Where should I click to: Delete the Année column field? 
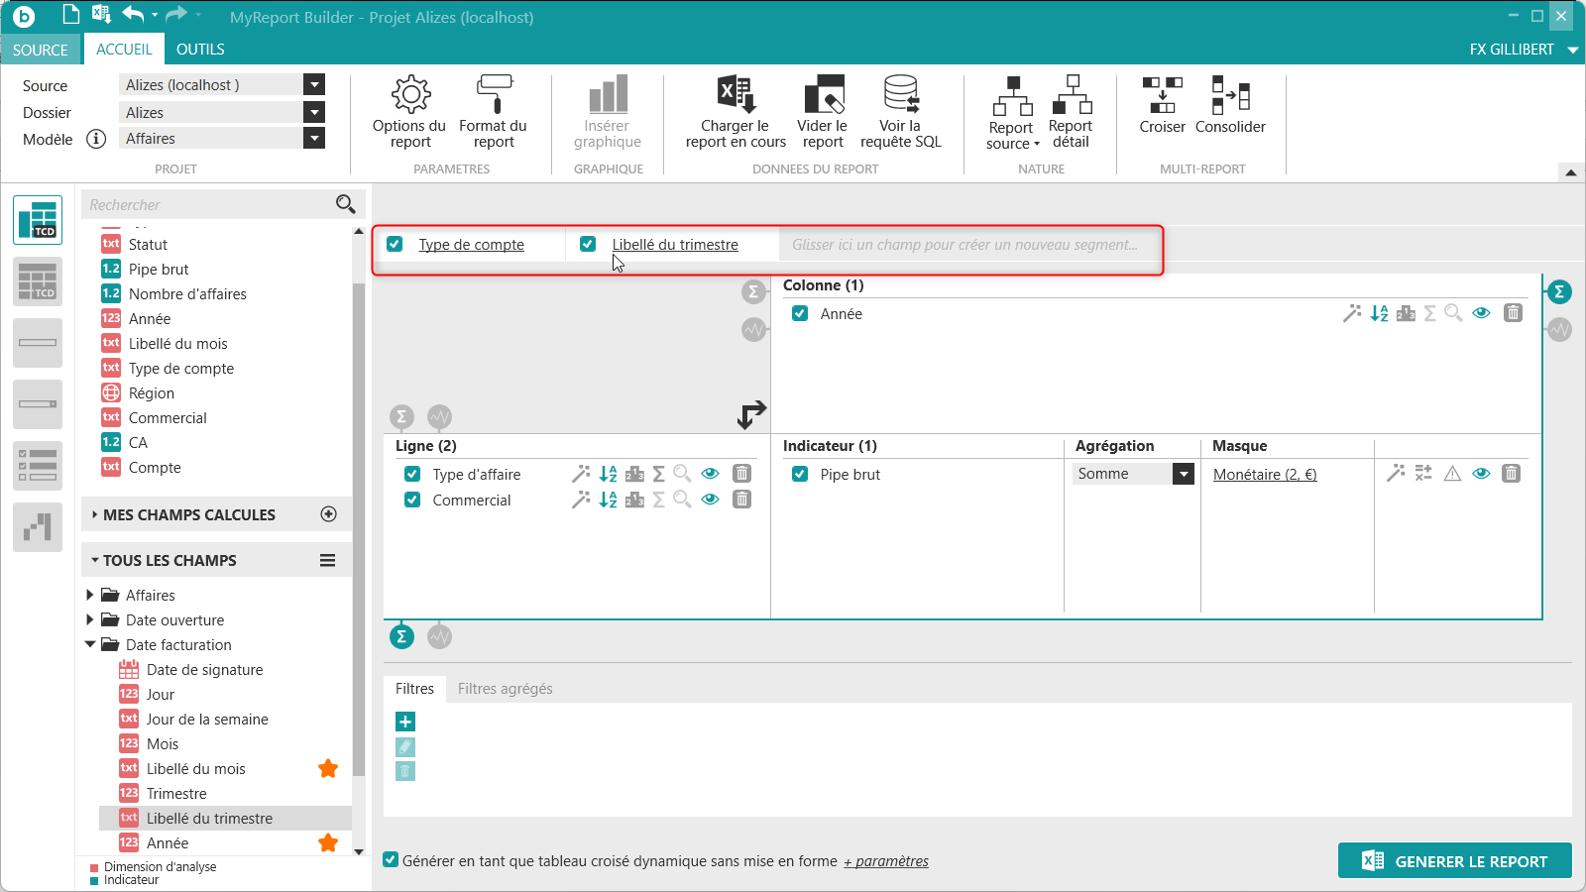(1513, 313)
